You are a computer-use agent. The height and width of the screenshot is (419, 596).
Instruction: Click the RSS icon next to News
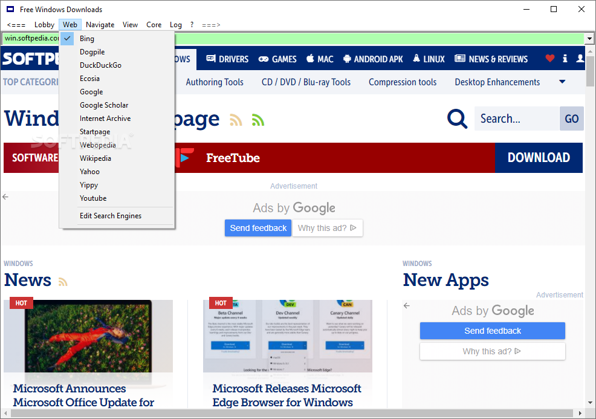tap(63, 282)
